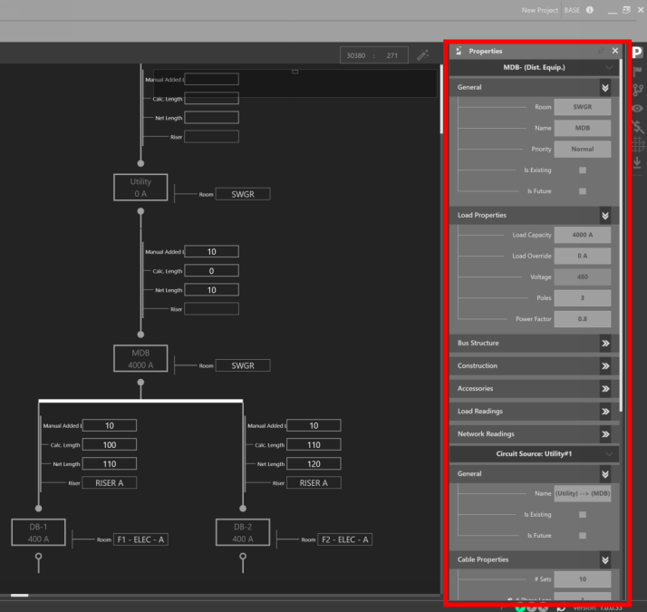The image size is (647, 612).
Task: Check Is Existing under Circuit Source
Action: click(583, 515)
